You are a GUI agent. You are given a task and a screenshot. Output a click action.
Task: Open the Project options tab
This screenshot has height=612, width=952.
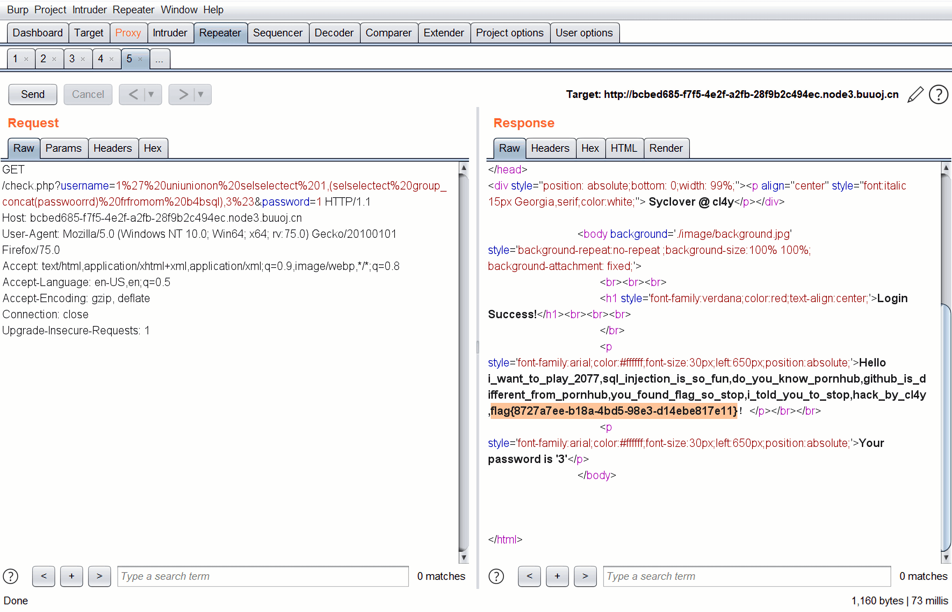[x=510, y=33]
